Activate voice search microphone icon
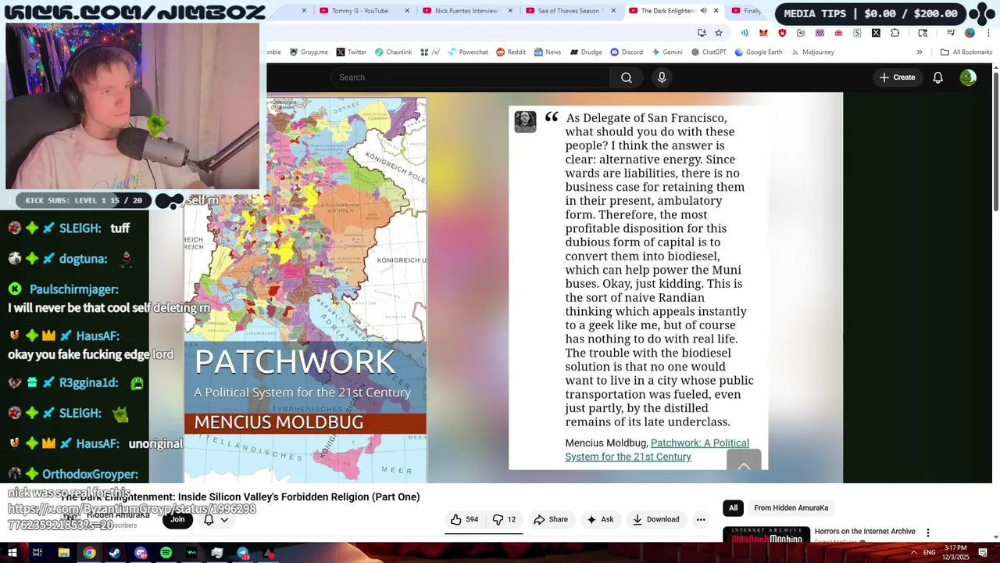 [x=662, y=77]
